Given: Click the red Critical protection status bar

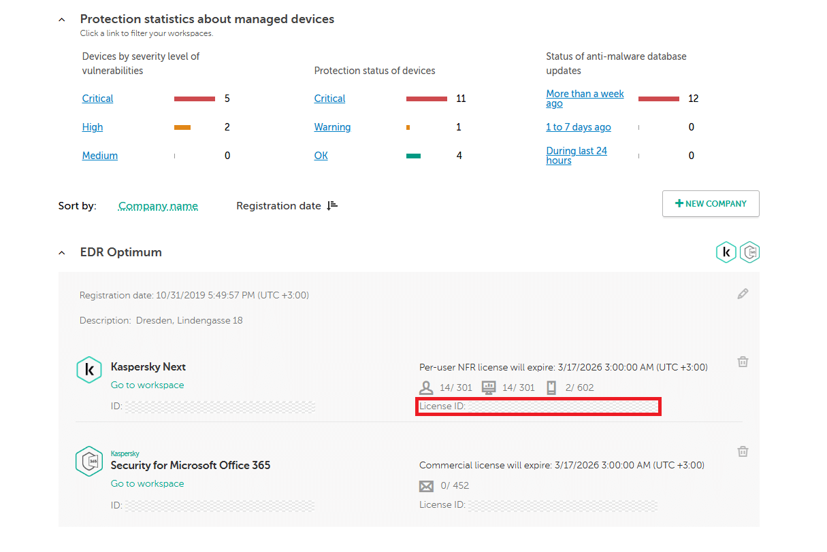Looking at the screenshot, I should pos(426,99).
